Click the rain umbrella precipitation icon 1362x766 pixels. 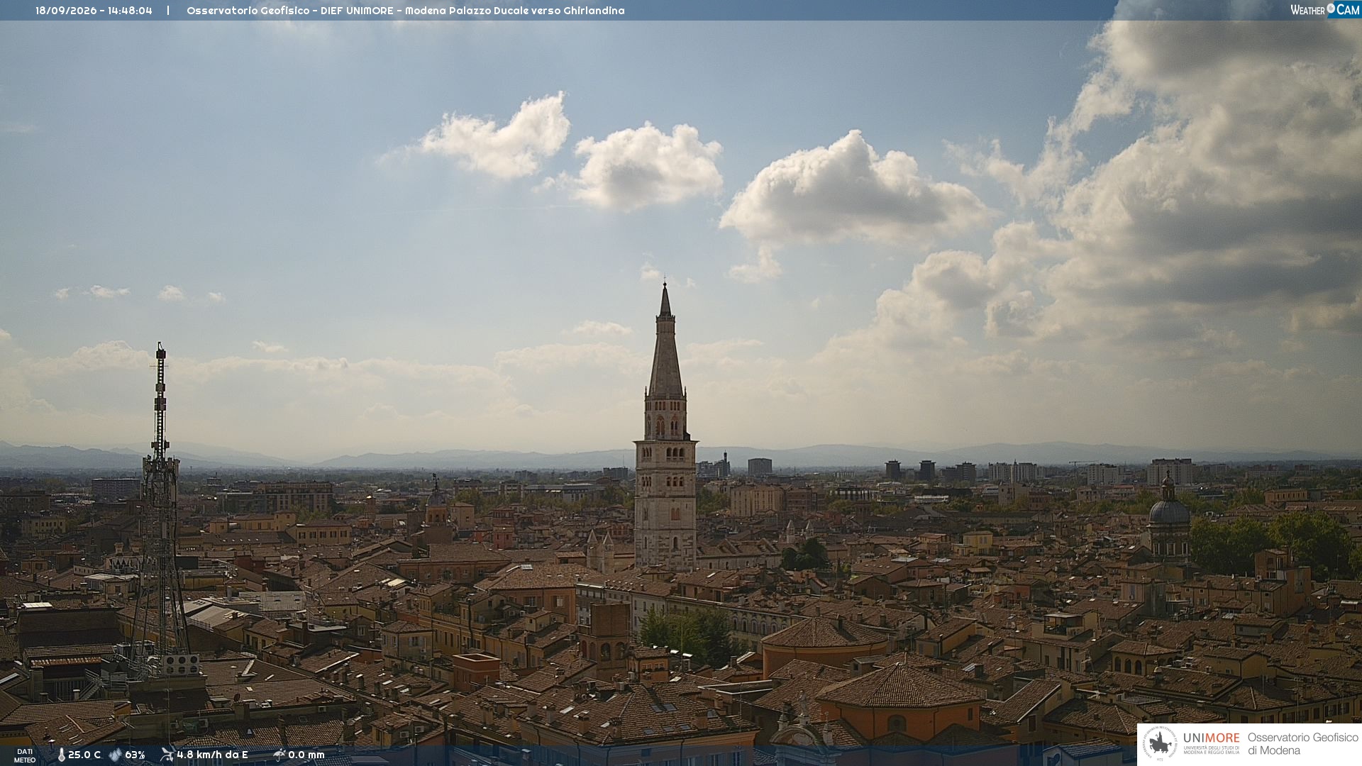[x=279, y=755]
